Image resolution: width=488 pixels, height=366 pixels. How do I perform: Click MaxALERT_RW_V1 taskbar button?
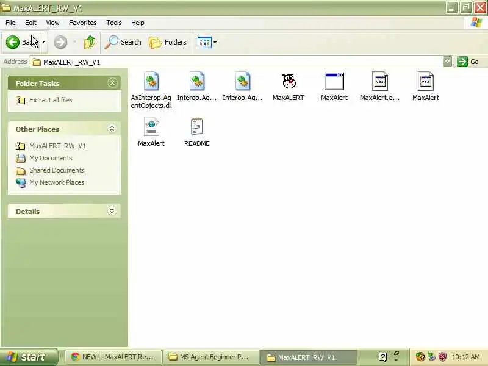point(309,357)
